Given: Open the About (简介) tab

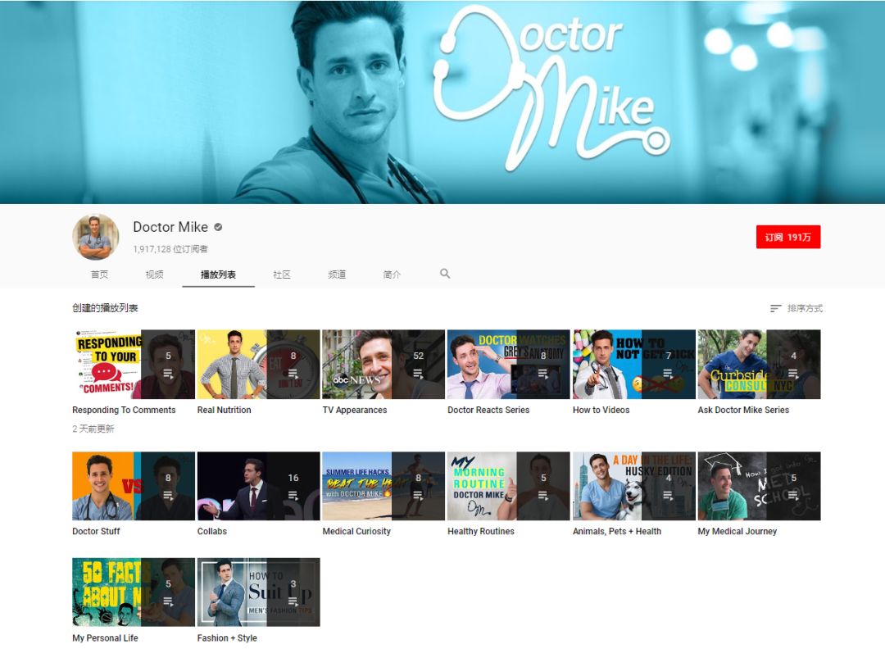Looking at the screenshot, I should 392,275.
